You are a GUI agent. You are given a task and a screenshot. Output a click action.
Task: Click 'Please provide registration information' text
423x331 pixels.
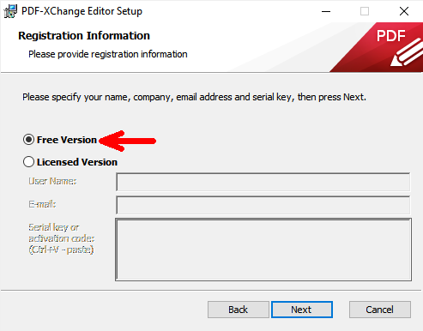click(x=108, y=54)
